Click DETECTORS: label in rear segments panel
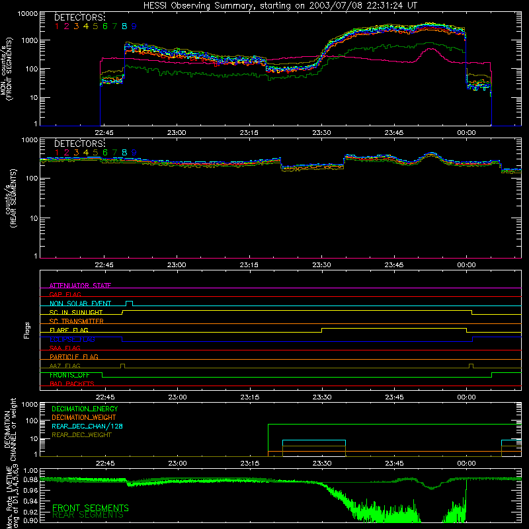 (79, 143)
